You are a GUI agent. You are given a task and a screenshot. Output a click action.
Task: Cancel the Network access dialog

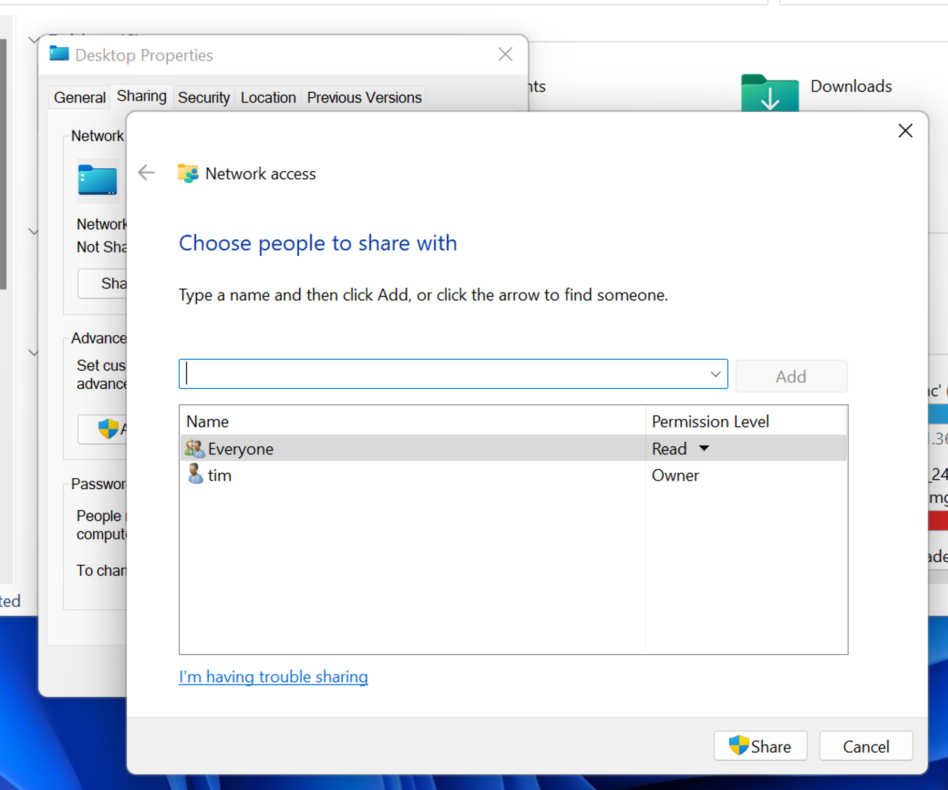coord(866,745)
